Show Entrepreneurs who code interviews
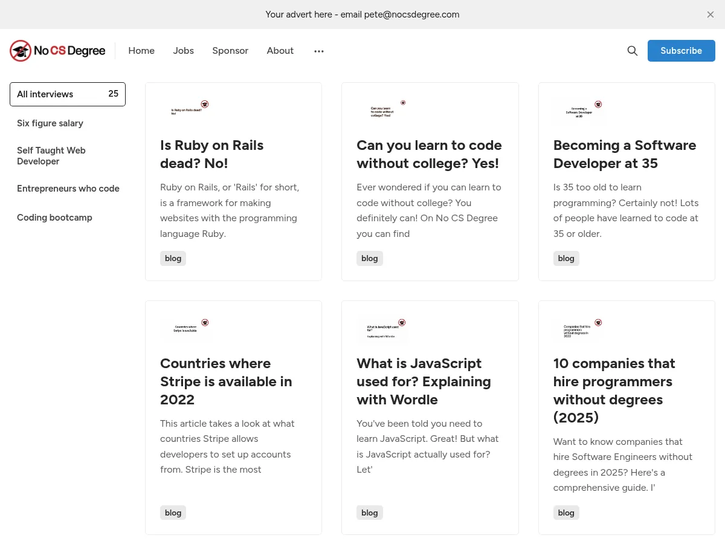Image resolution: width=725 pixels, height=544 pixels. [68, 189]
